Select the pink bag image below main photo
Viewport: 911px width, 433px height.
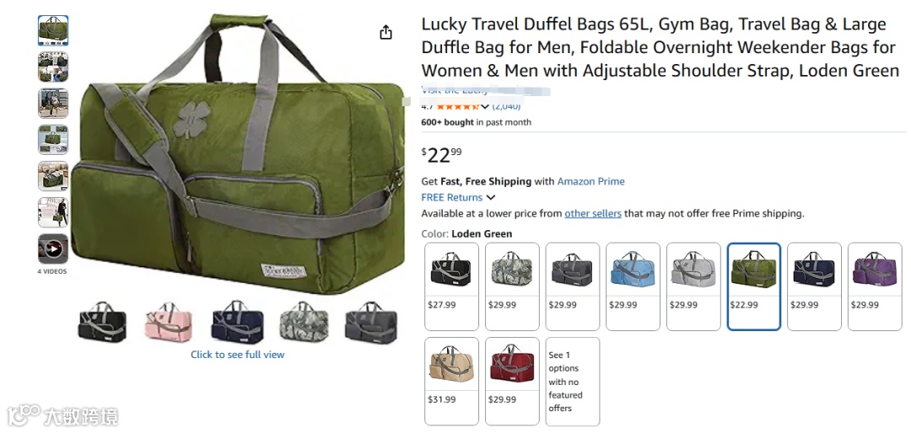click(x=169, y=322)
